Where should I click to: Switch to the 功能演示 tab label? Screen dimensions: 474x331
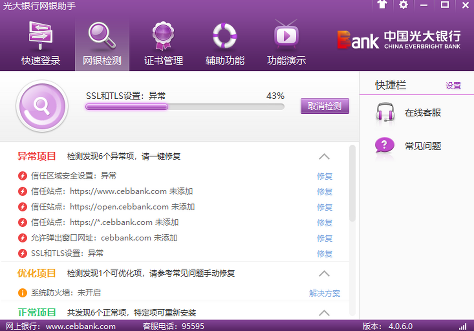click(x=286, y=61)
